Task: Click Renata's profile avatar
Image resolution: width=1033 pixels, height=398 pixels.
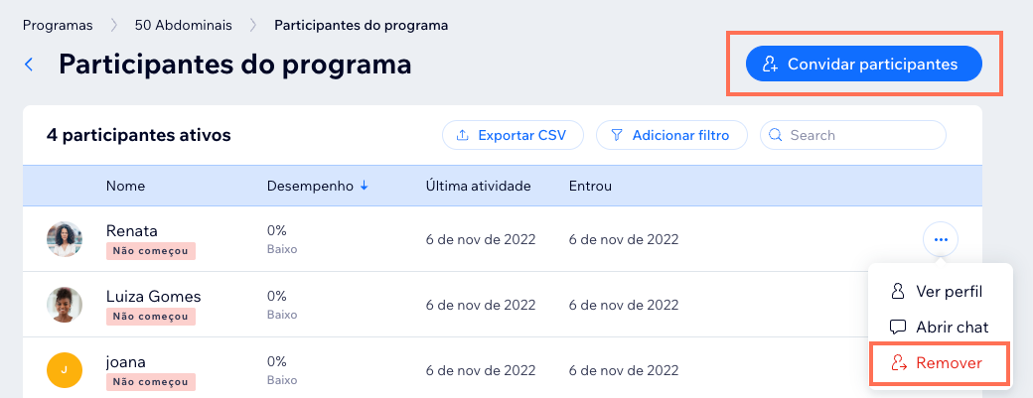Action: 65,239
